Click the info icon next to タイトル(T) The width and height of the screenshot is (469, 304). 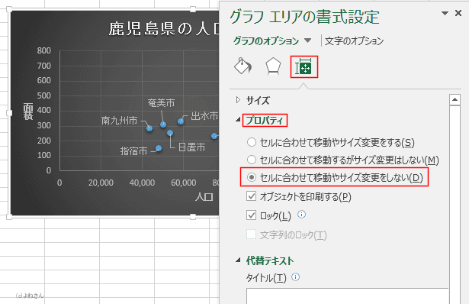[296, 277]
